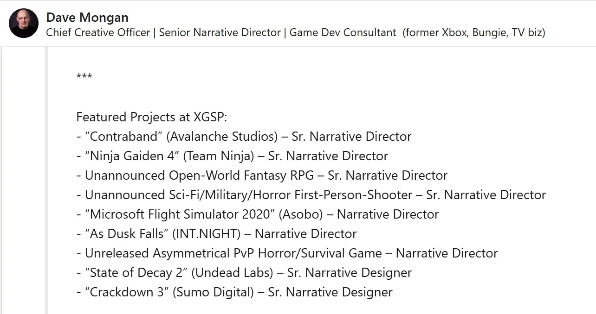Click the "(INT.NIGHT)" studio name
596x314 pixels.
206,234
